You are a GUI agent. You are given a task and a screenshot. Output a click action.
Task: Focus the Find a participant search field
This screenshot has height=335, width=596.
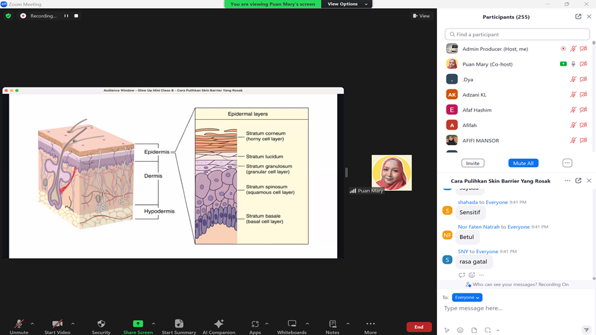coord(517,34)
